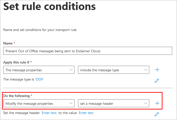Click the chevron on 'Modify the message properties'
177x120 pixels.
71,103
